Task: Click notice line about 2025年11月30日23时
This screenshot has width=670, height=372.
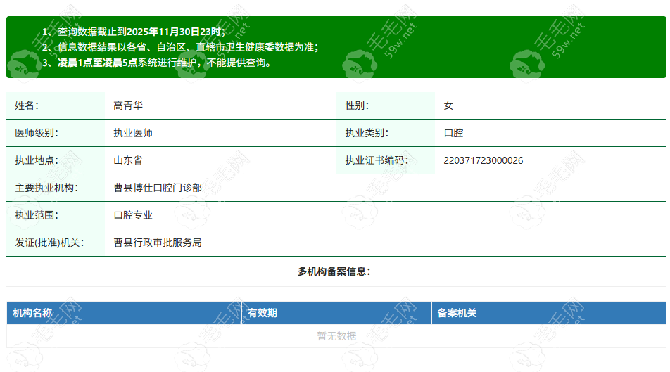Action: point(134,32)
